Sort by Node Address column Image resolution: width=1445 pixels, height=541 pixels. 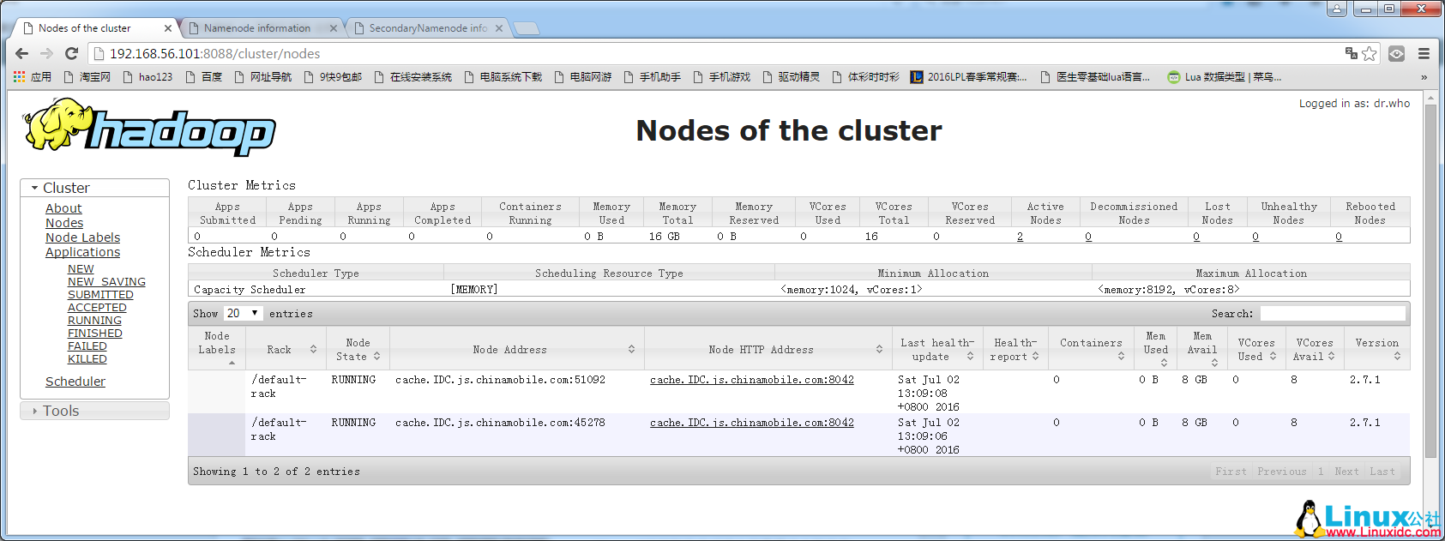[x=516, y=349]
